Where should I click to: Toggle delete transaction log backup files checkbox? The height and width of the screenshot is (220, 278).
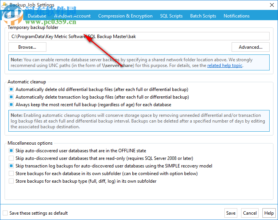click(x=11, y=97)
